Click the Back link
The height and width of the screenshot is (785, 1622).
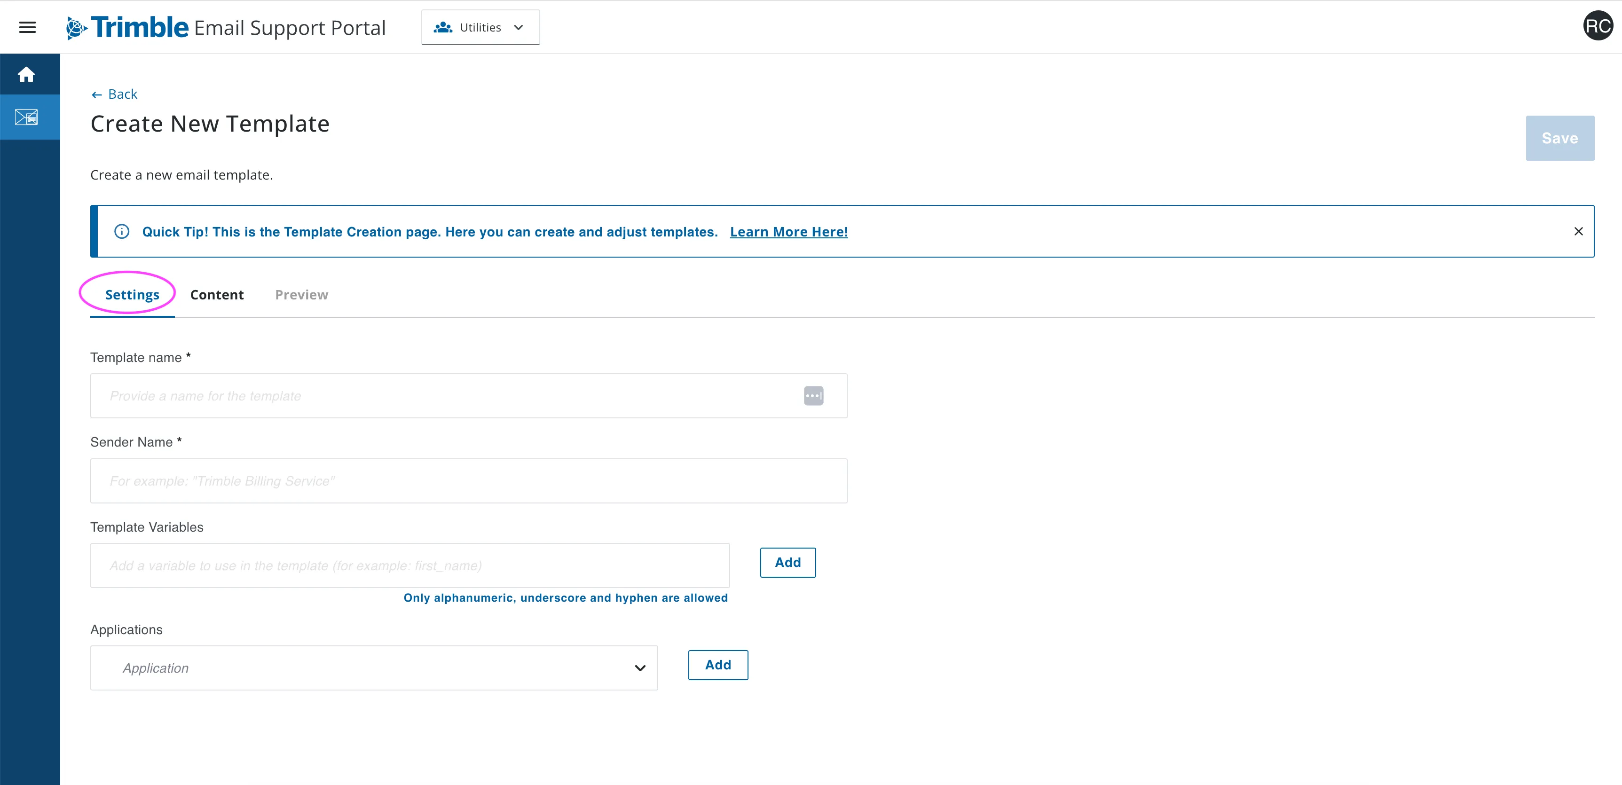pos(115,94)
